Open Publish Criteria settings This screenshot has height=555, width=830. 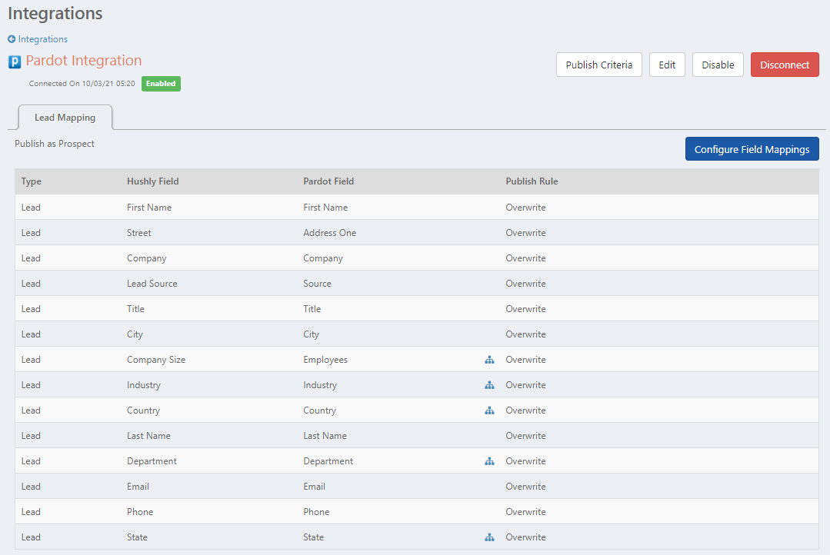click(598, 65)
